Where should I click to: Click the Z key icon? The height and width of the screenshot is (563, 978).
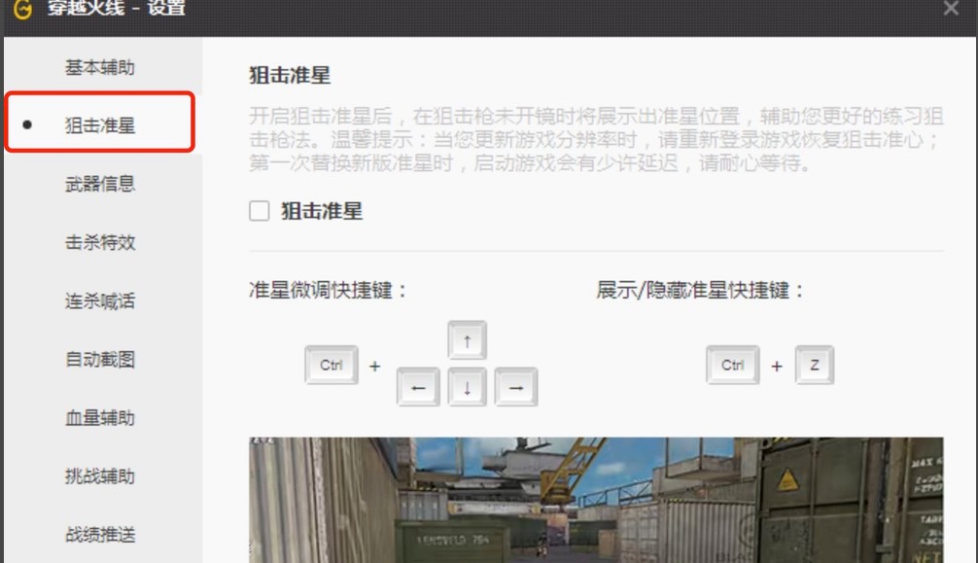click(x=814, y=365)
